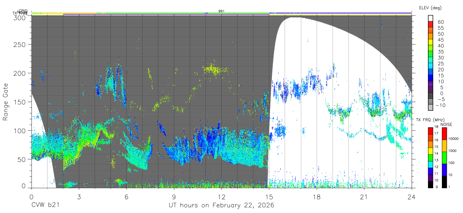Click the '9' tick label on the UT hours axis
This screenshot has height=213, width=463.
(174, 197)
